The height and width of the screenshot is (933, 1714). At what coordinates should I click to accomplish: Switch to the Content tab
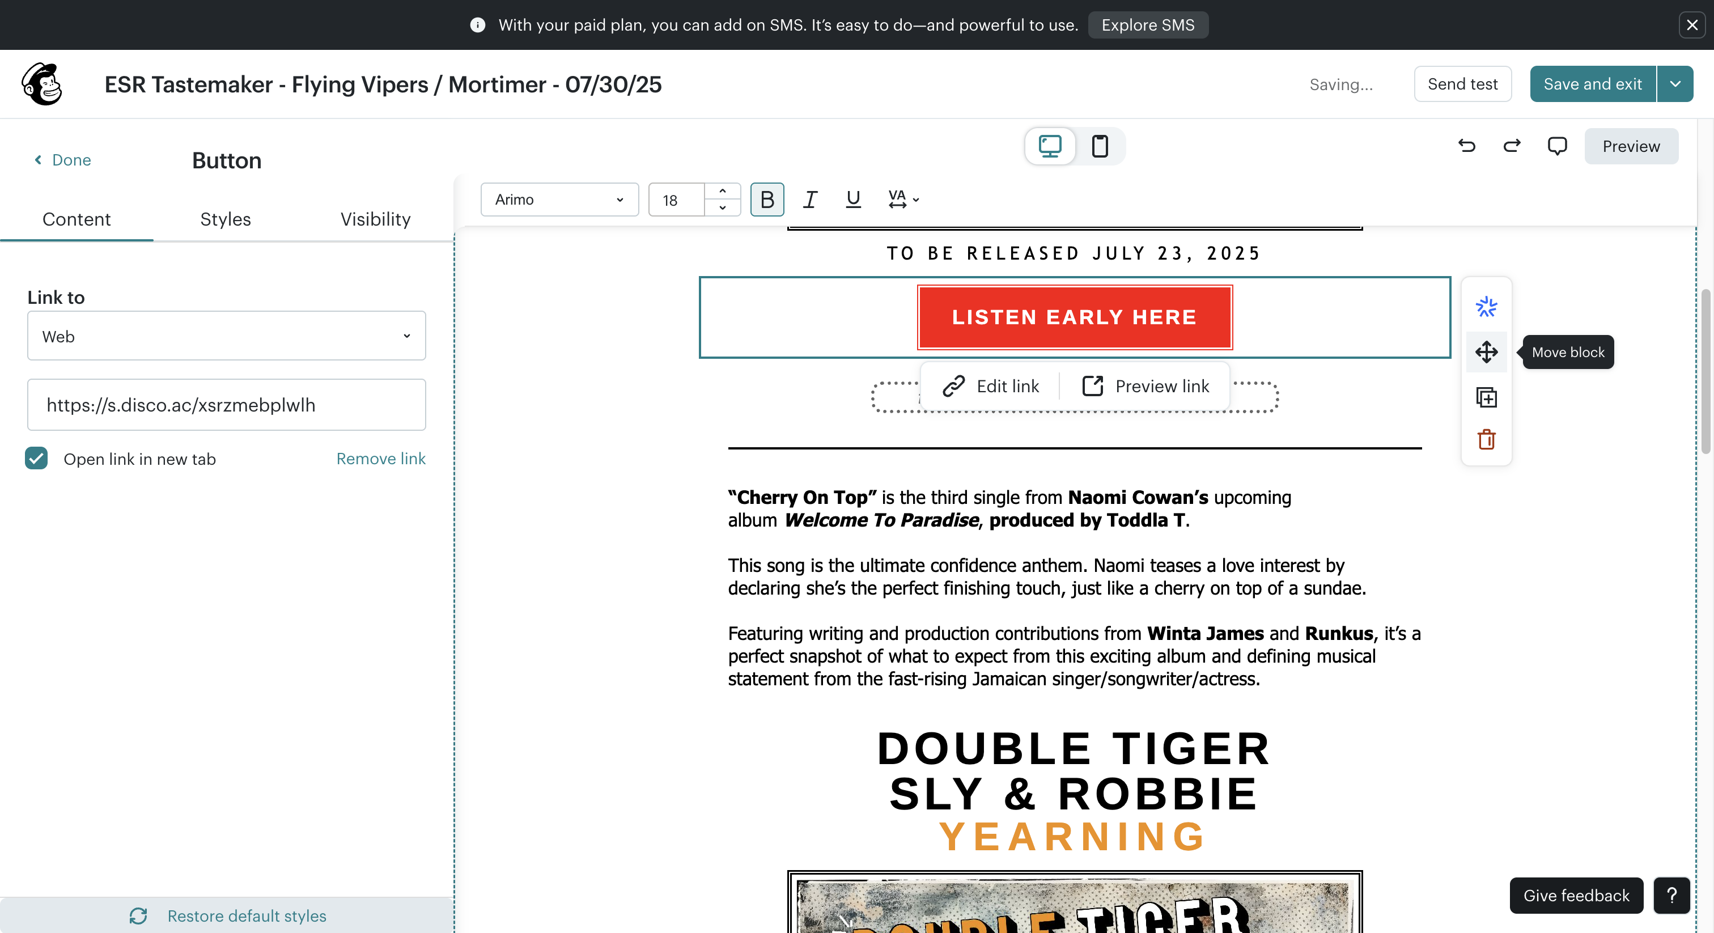pyautogui.click(x=77, y=219)
